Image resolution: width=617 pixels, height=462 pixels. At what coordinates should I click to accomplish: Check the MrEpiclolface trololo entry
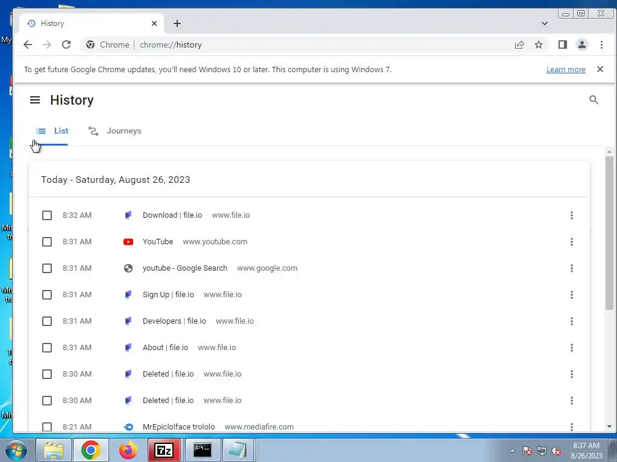[47, 427]
